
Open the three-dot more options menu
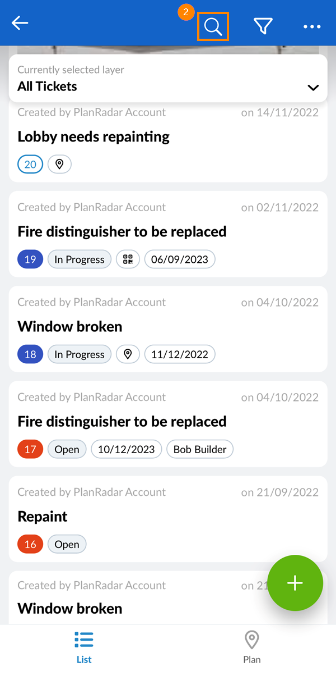coord(312,26)
